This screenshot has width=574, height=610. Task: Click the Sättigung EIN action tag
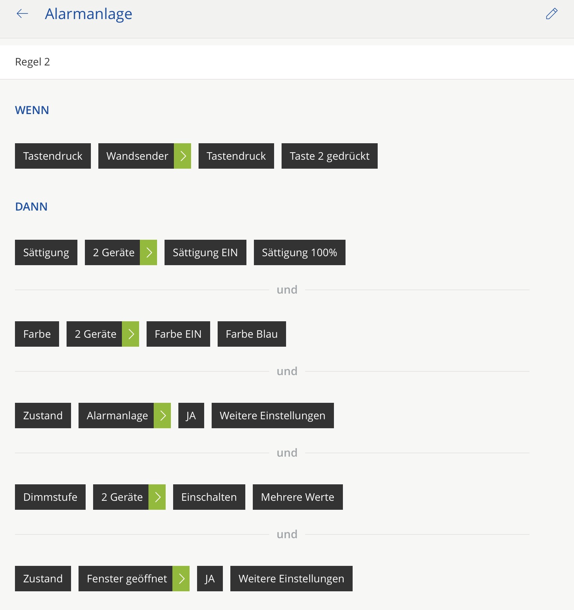click(205, 252)
